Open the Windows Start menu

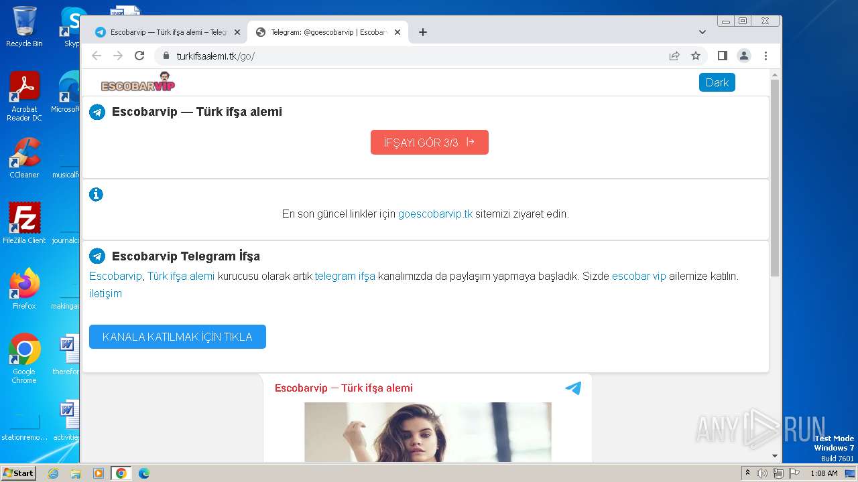(x=19, y=473)
